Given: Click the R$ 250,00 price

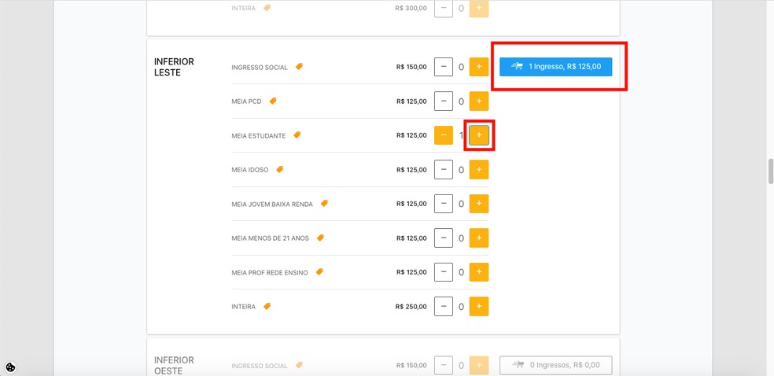Looking at the screenshot, I should pos(411,307).
